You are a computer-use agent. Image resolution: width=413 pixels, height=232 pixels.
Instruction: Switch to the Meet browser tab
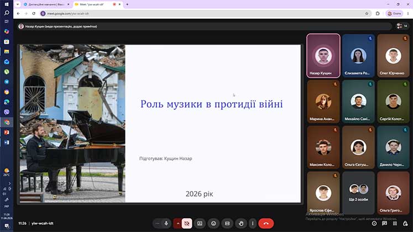[x=95, y=4]
